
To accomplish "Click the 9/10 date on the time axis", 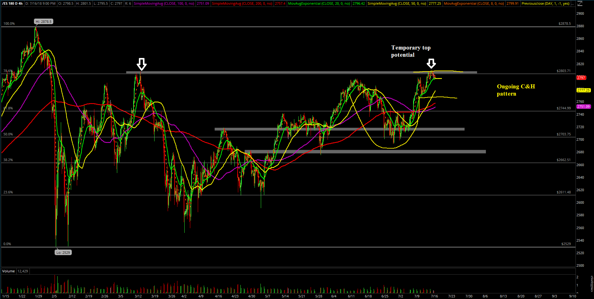I will [x=573, y=296].
